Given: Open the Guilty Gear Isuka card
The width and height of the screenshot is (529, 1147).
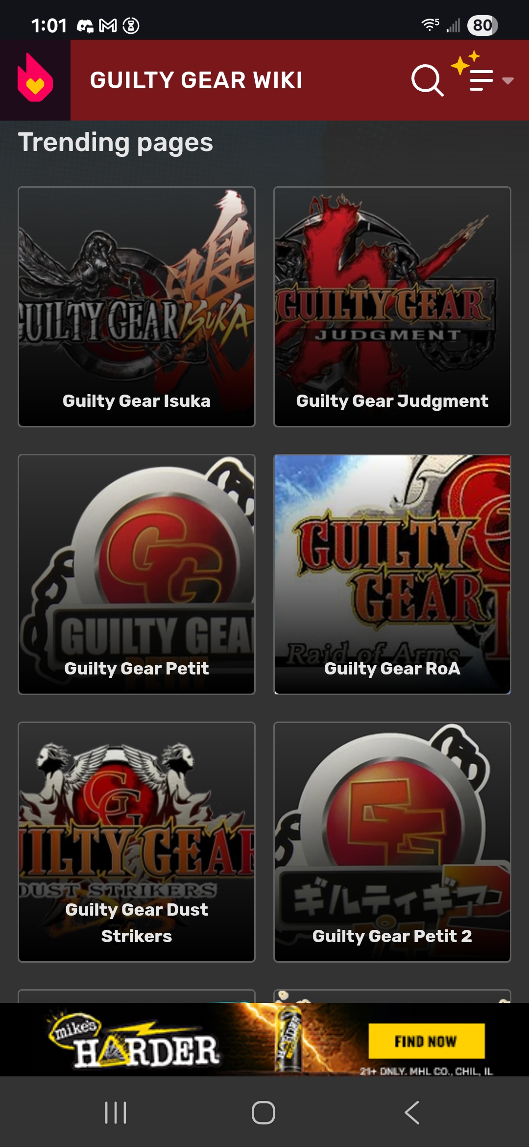Looking at the screenshot, I should click(x=137, y=307).
